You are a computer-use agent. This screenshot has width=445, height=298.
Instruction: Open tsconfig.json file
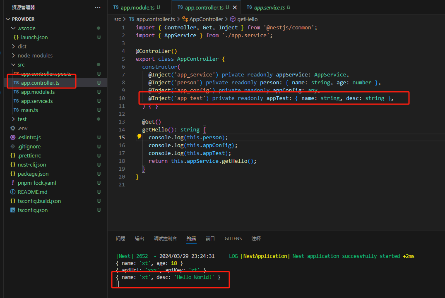33,210
